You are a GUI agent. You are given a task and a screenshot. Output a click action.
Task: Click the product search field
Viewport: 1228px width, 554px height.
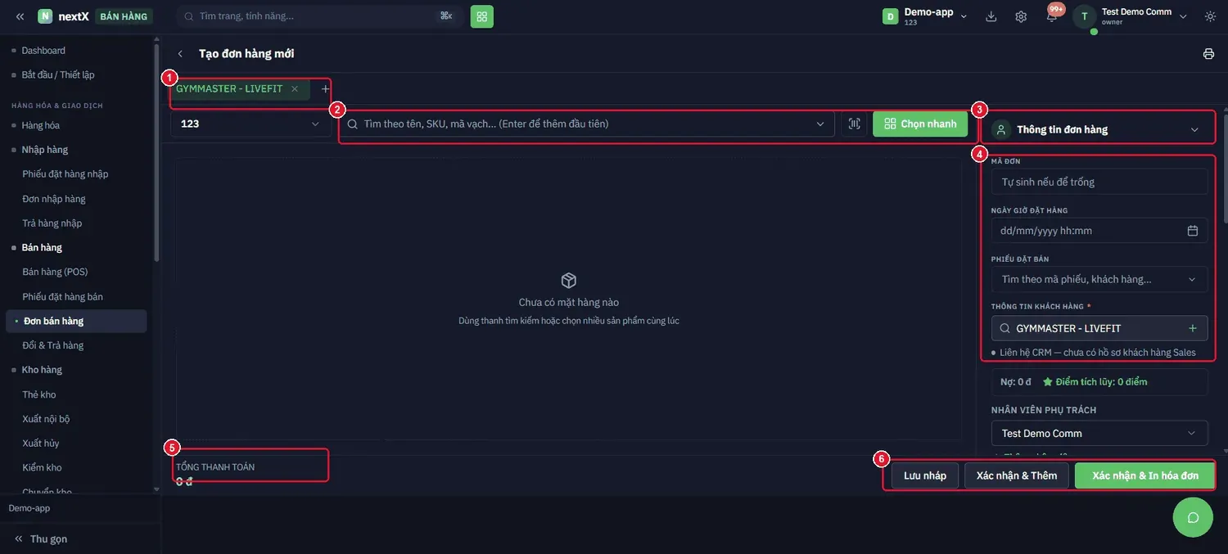[587, 124]
